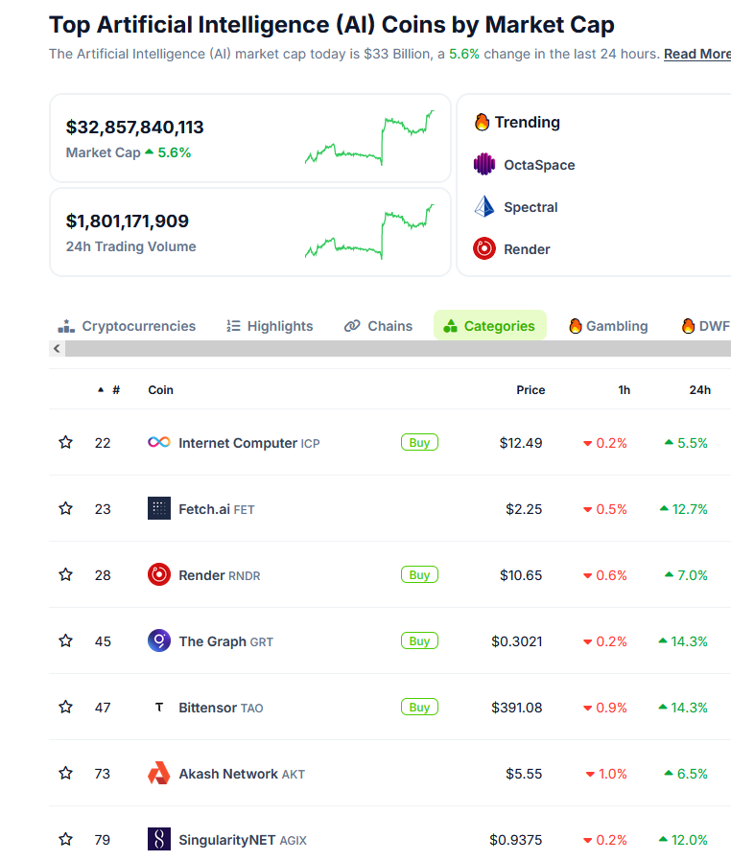The height and width of the screenshot is (861, 731).
Task: Click the Render logo in table row
Action: tap(158, 574)
